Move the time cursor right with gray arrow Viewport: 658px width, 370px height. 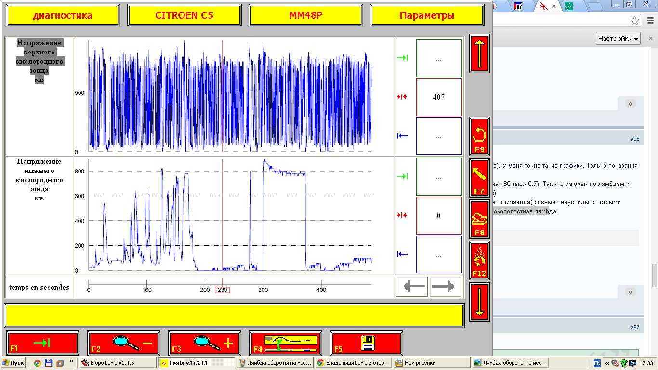click(x=446, y=287)
